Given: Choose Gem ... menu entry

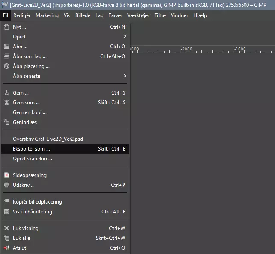Looking at the screenshot, I should [65, 92].
